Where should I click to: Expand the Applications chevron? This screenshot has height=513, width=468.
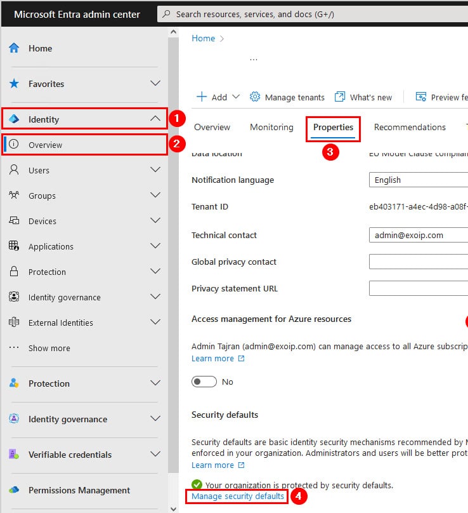point(155,246)
